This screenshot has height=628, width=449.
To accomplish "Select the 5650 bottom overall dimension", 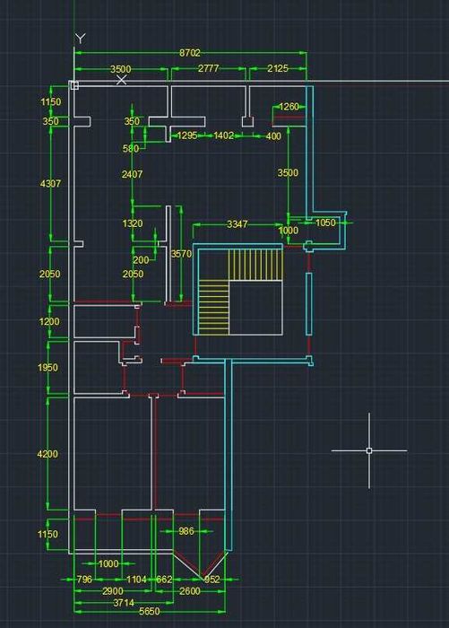I will point(150,611).
